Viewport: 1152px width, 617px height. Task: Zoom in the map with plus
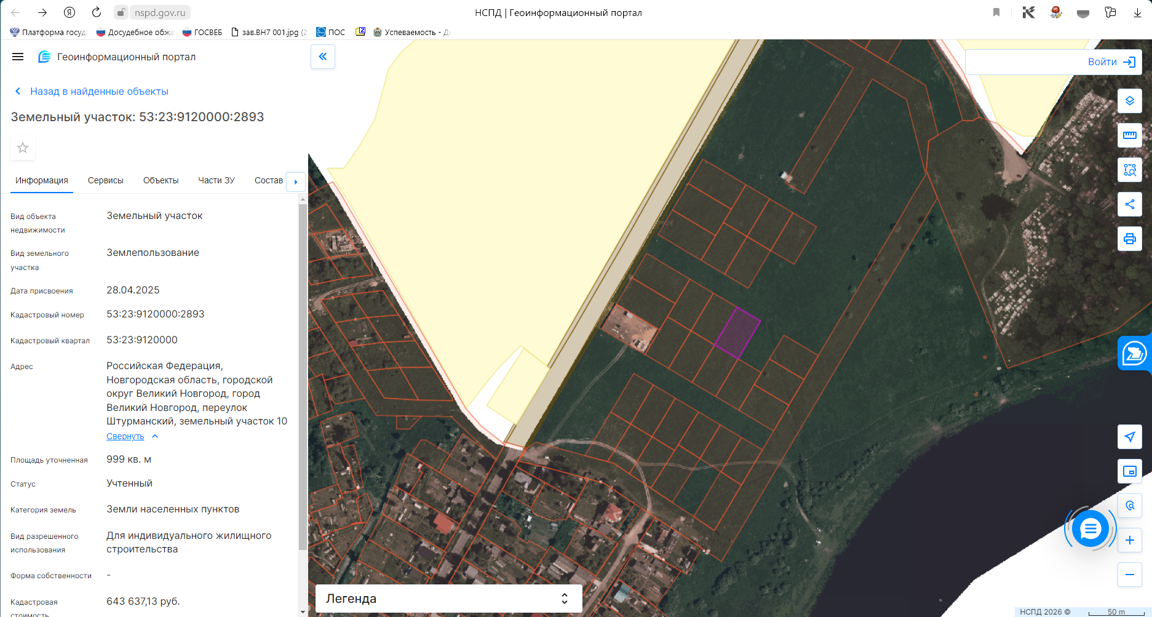point(1130,540)
